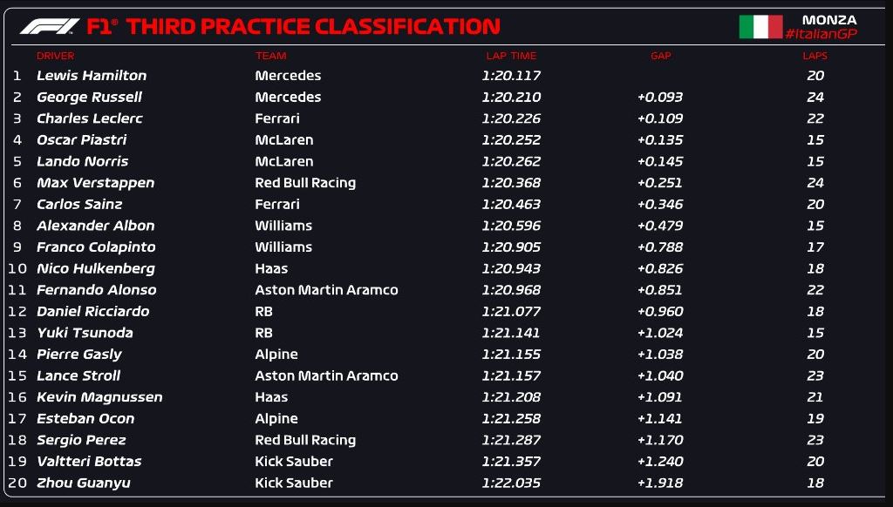Click Fernando Alonso's Aston Martin Aramco team
The height and width of the screenshot is (507, 893).
326,290
